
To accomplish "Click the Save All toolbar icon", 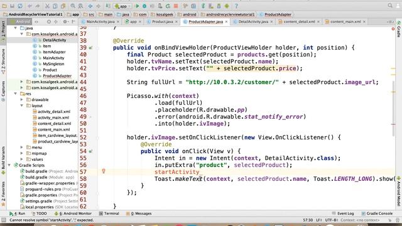I will pos(12,6).
